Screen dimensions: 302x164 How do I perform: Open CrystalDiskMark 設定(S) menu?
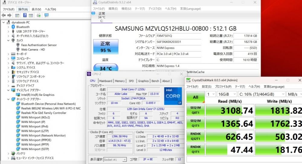click(x=207, y=87)
